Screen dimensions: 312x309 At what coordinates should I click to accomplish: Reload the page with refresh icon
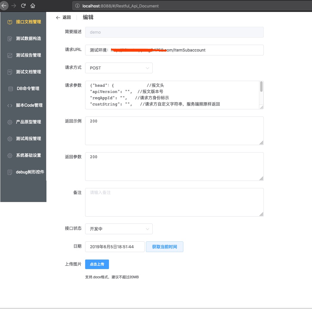coord(23,6)
